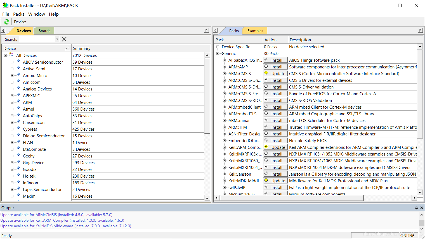Click the ARM vendor diamond icon
Viewport: 425px width, 239px height.
click(18, 102)
